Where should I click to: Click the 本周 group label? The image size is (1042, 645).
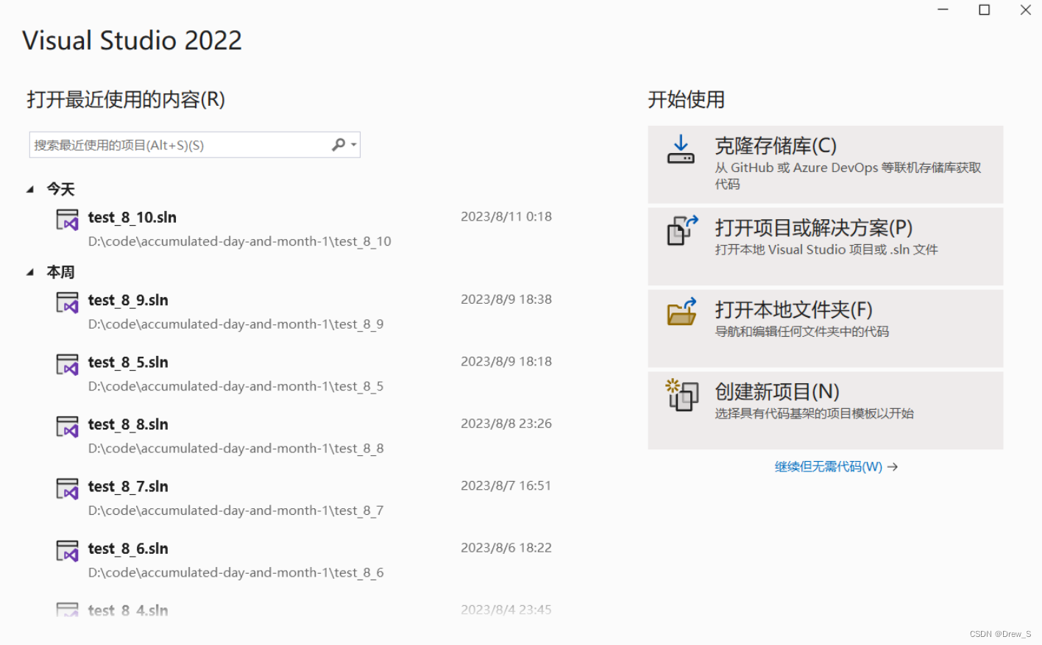tap(61, 273)
